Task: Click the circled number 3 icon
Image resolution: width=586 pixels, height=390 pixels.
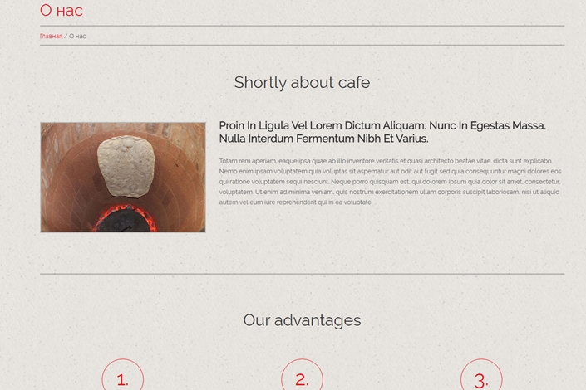Action: click(481, 375)
